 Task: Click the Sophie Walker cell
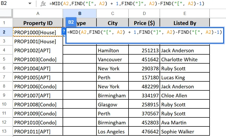coord(185,131)
